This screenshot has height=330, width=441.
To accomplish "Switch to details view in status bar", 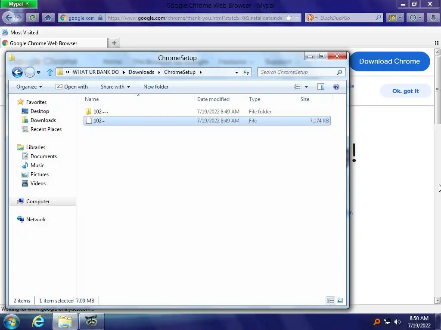I will [330, 300].
